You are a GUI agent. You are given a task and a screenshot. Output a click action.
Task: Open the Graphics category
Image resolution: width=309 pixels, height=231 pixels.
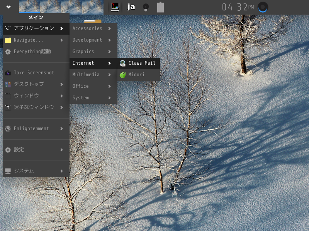(93, 52)
